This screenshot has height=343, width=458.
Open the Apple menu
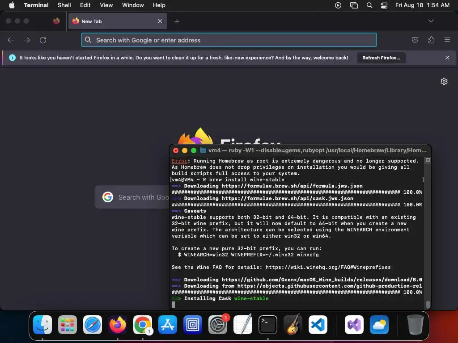[12, 5]
